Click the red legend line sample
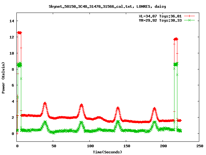Viewport: 206px width, 155px height. pyautogui.click(x=189, y=16)
